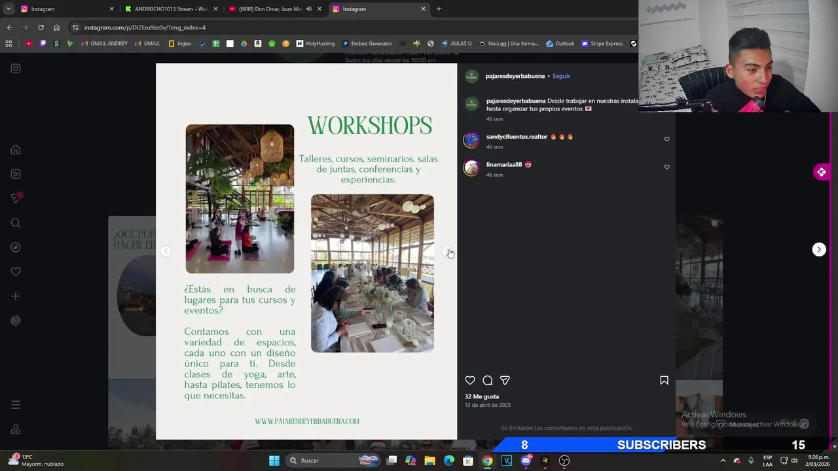Screen dimensions: 838x471
Task: Open sandycifuentes.realtor profile link
Action: pyautogui.click(x=517, y=137)
